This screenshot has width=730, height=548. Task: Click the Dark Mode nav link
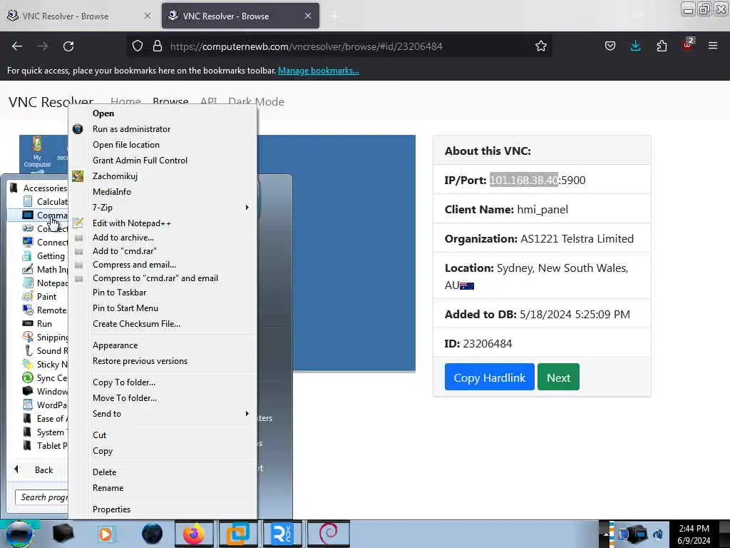coord(256,101)
